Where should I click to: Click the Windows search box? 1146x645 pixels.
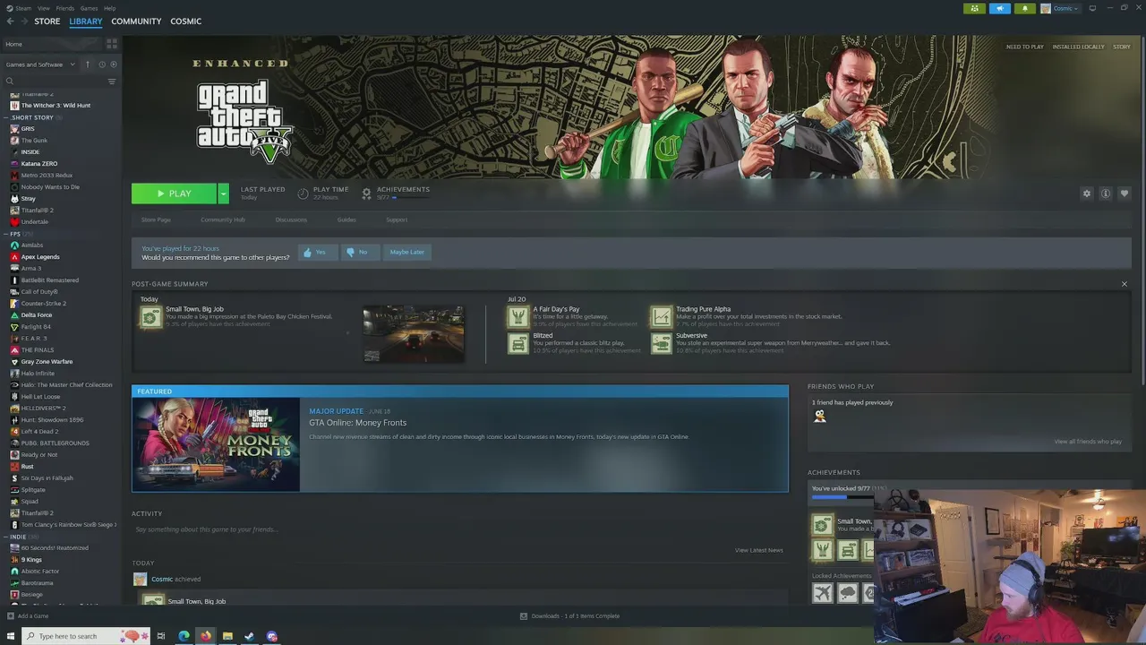click(84, 636)
